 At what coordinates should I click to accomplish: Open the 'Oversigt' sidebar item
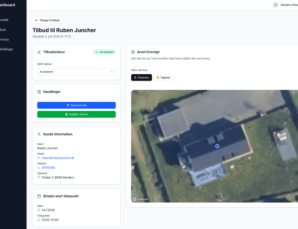click(x=4, y=20)
